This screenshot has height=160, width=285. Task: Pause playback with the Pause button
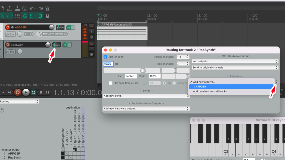pos(47,92)
